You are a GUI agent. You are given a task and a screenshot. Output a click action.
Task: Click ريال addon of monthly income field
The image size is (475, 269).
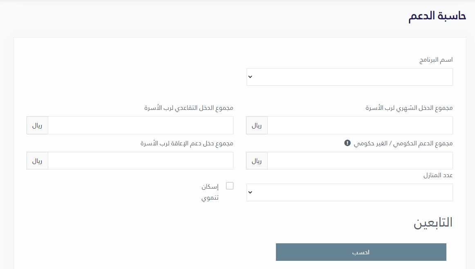257,125
